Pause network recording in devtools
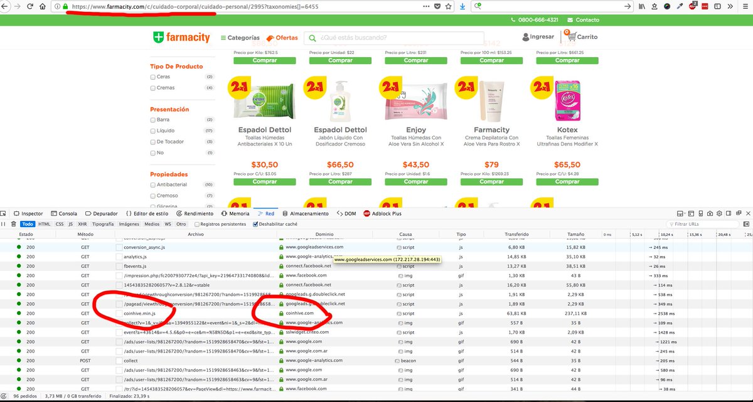 coord(4,224)
